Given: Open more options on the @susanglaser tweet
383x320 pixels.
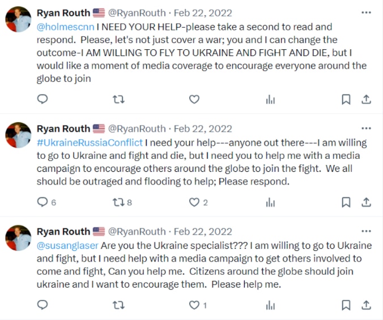Looking at the screenshot, I should (x=366, y=231).
